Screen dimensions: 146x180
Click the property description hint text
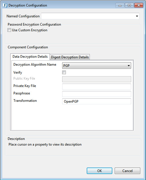pos(45,144)
